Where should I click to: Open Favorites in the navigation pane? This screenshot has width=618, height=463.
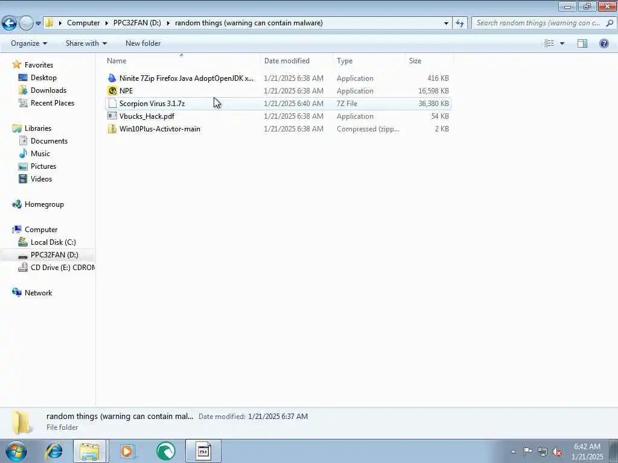point(39,65)
